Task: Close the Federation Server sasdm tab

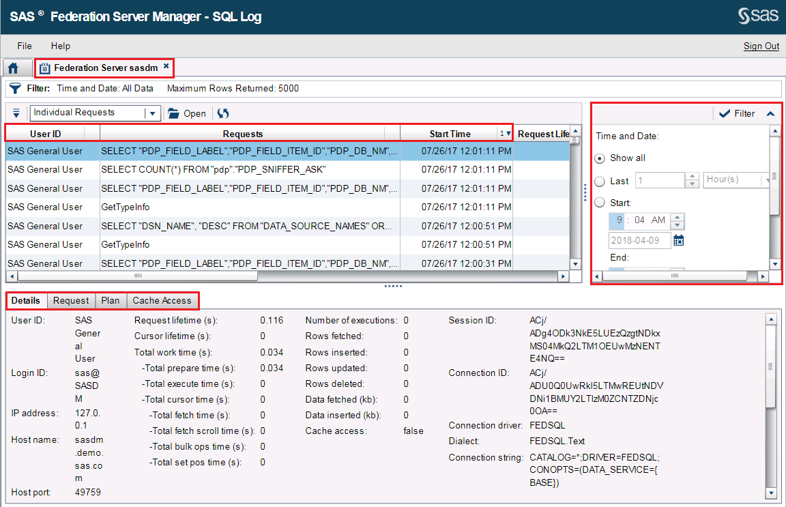Action: tap(166, 66)
